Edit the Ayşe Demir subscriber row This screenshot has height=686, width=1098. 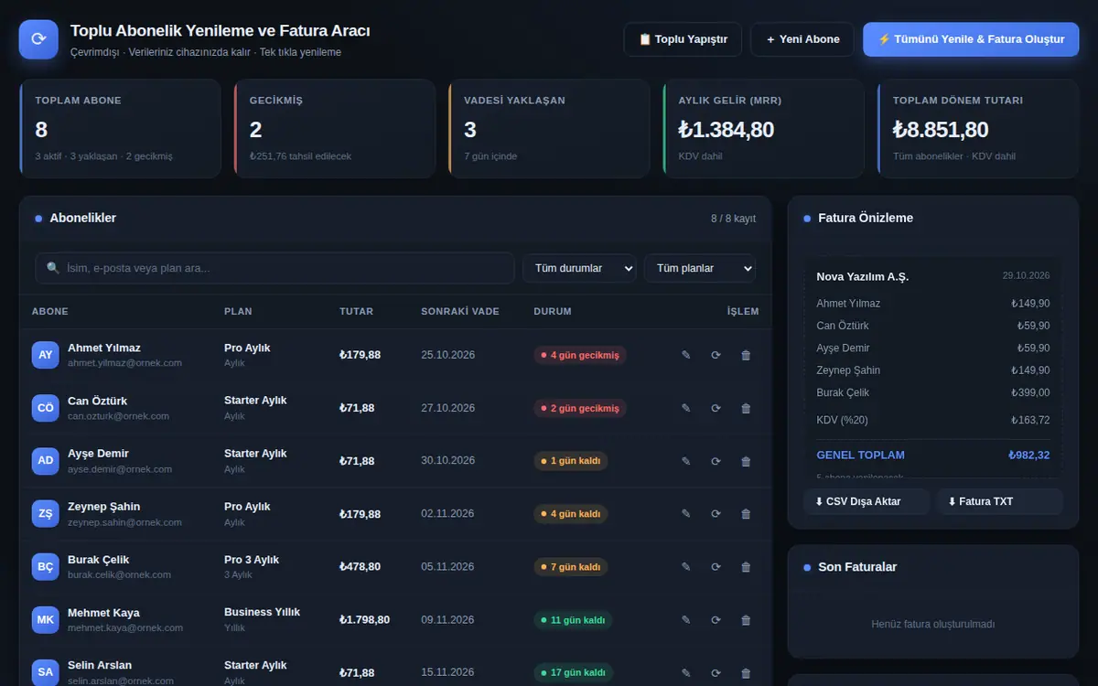686,461
